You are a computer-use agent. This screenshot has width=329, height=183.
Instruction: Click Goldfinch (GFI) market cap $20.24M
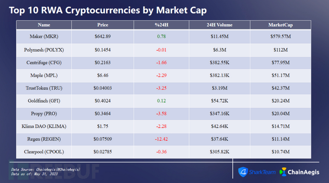280,101
